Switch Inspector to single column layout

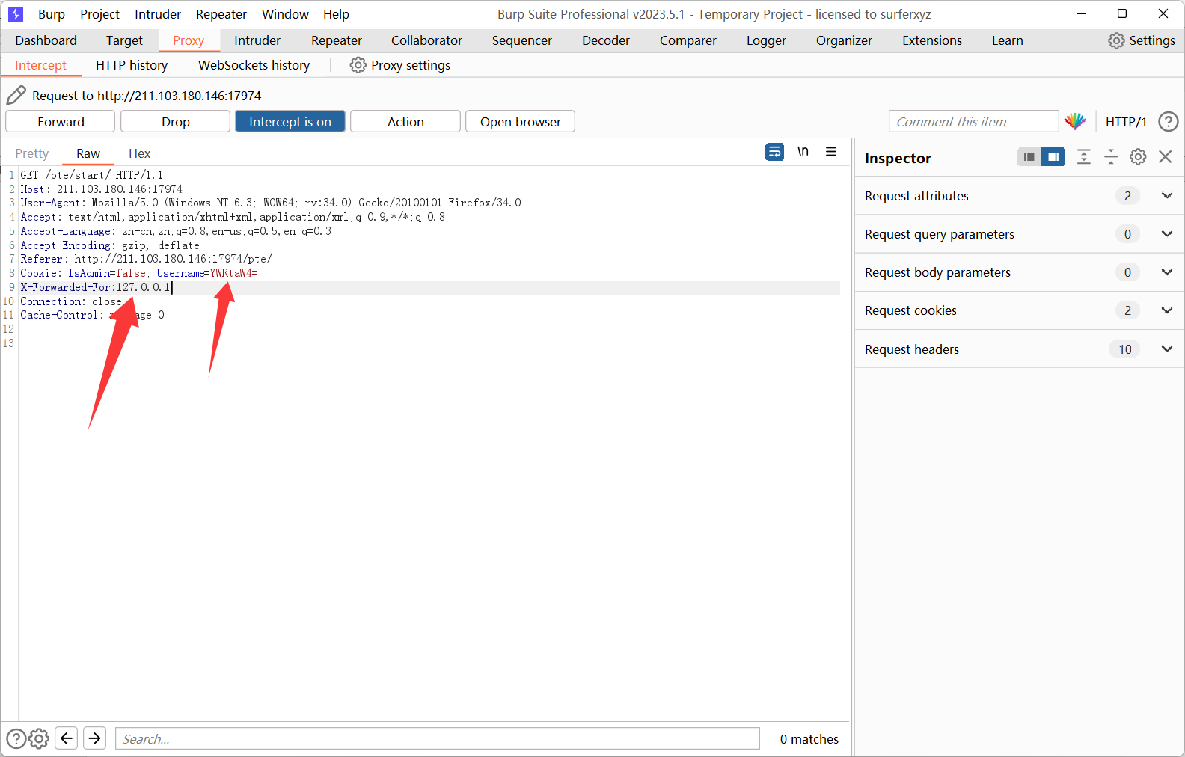[x=1029, y=156]
